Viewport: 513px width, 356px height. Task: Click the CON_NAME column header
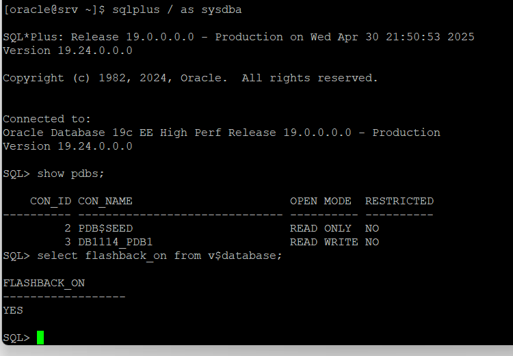105,201
